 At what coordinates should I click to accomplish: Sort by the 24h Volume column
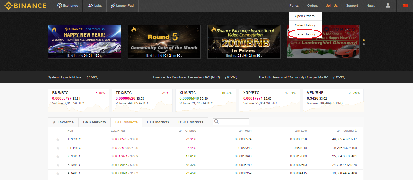coord(347,131)
